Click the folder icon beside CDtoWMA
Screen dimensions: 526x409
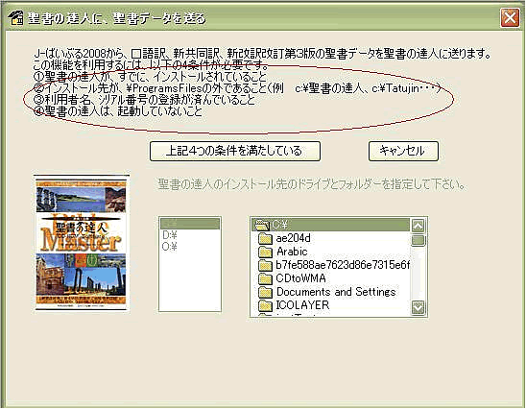(265, 278)
